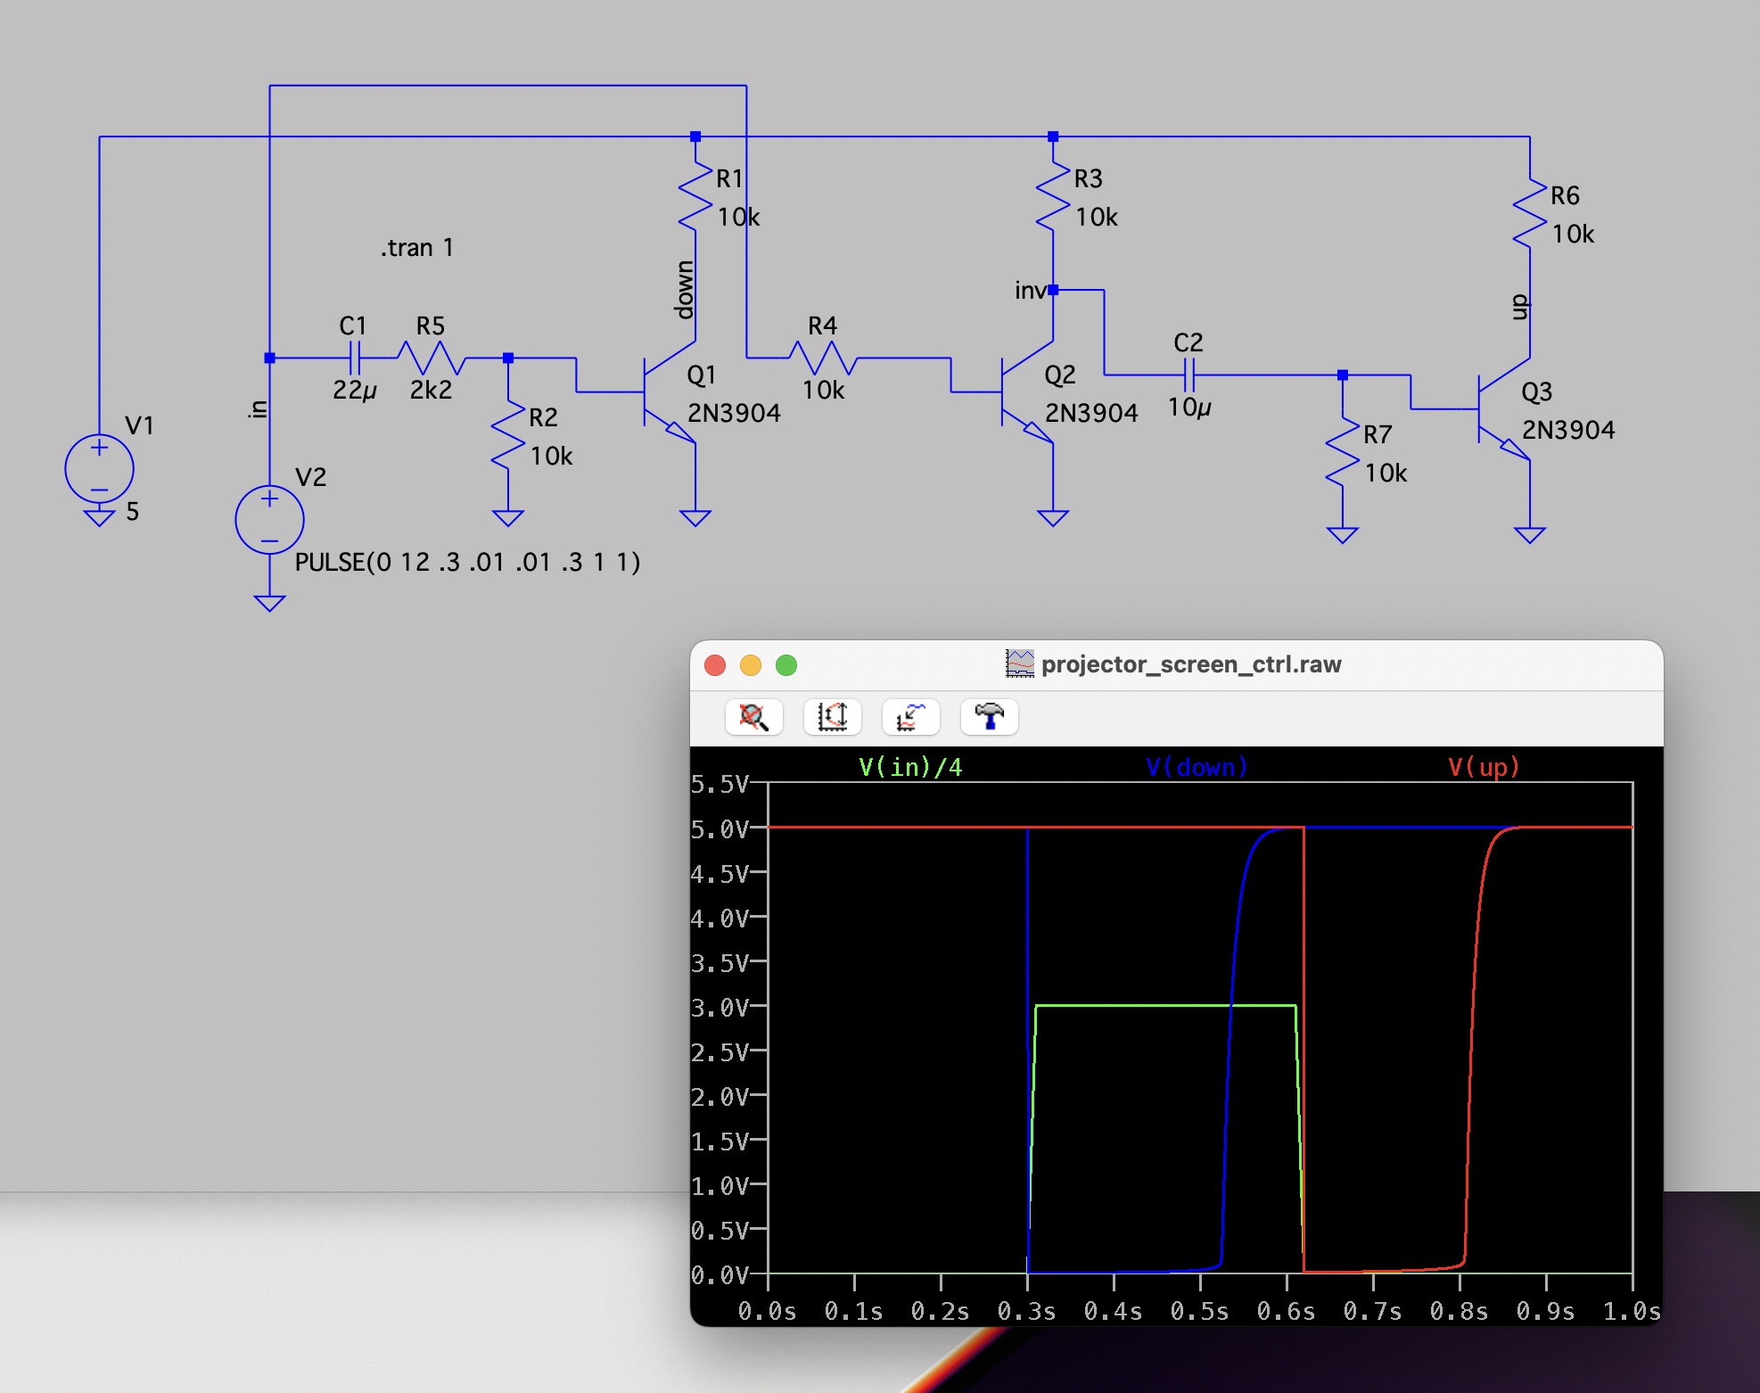Click voltage source V1 symbol
The image size is (1760, 1393).
99,468
